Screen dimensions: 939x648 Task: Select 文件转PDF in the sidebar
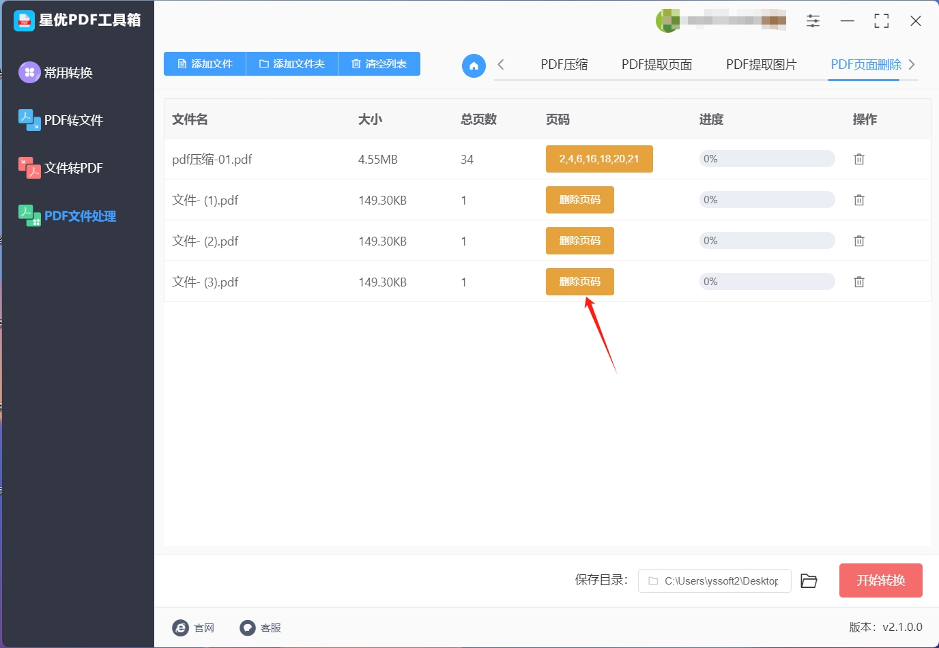[61, 168]
